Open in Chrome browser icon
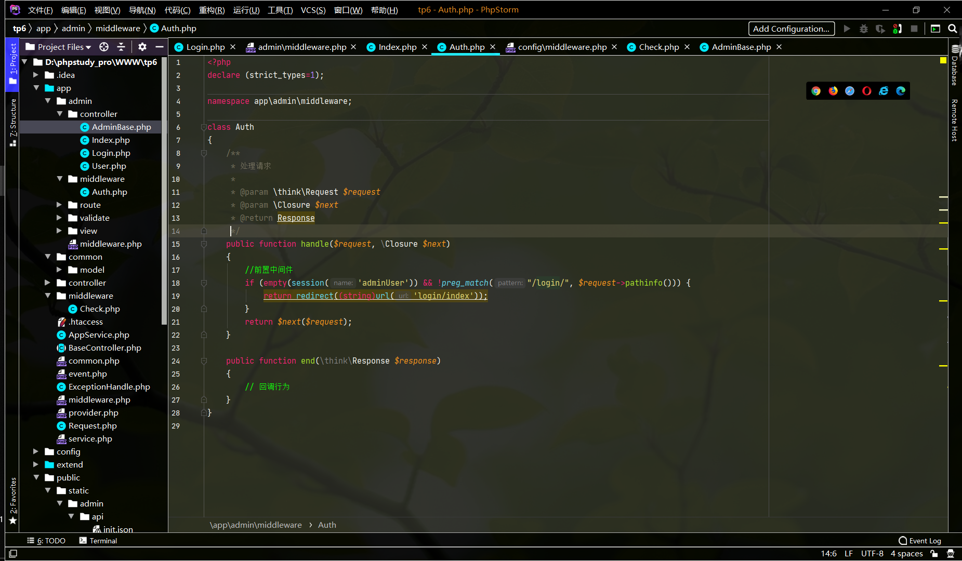 [x=816, y=91]
